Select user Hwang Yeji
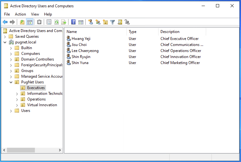Screen dimensions: 241x162 81,39
